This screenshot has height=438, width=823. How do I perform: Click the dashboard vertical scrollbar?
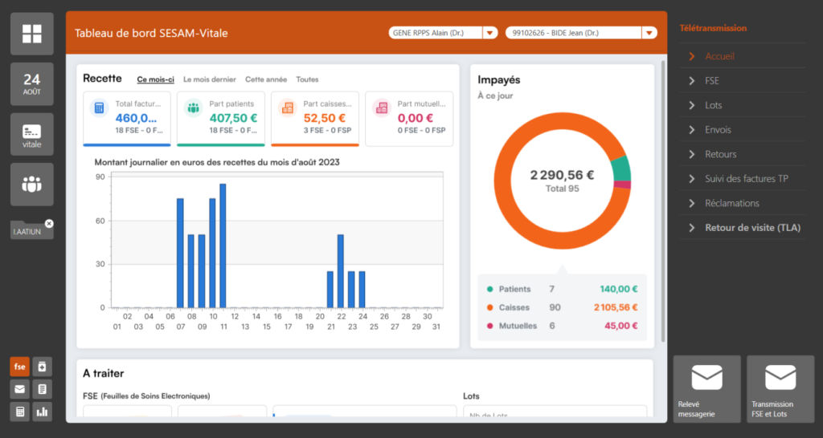pyautogui.click(x=663, y=201)
